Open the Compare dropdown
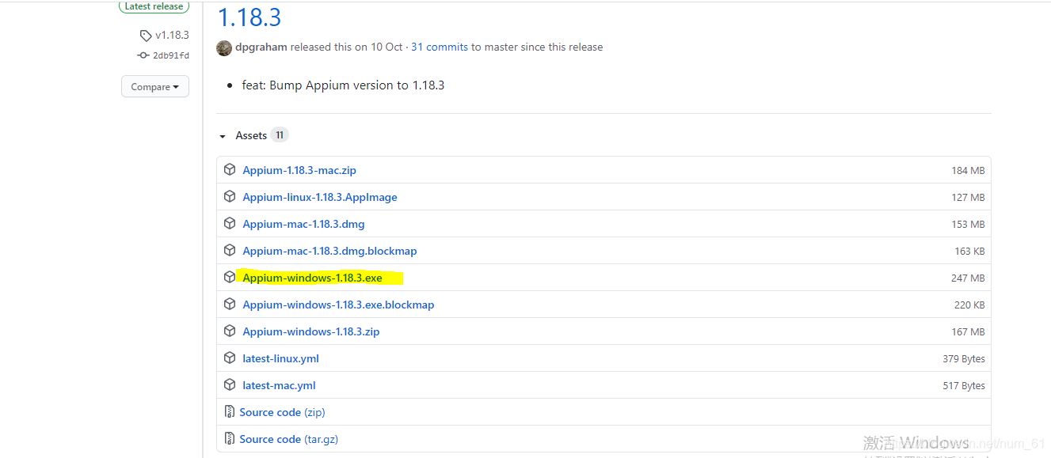Screen dimensions: 1051x458 [154, 86]
